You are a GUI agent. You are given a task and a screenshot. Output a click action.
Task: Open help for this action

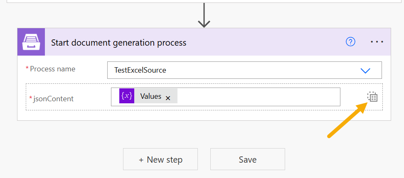point(350,42)
